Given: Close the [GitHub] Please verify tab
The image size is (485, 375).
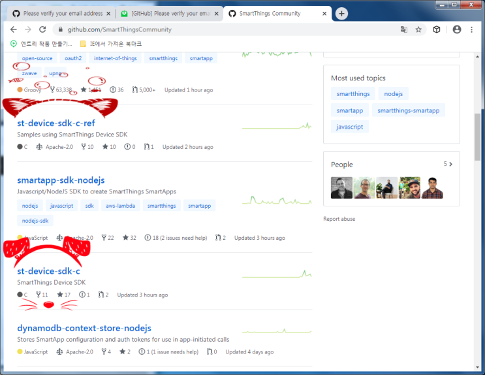Looking at the screenshot, I should 216,14.
